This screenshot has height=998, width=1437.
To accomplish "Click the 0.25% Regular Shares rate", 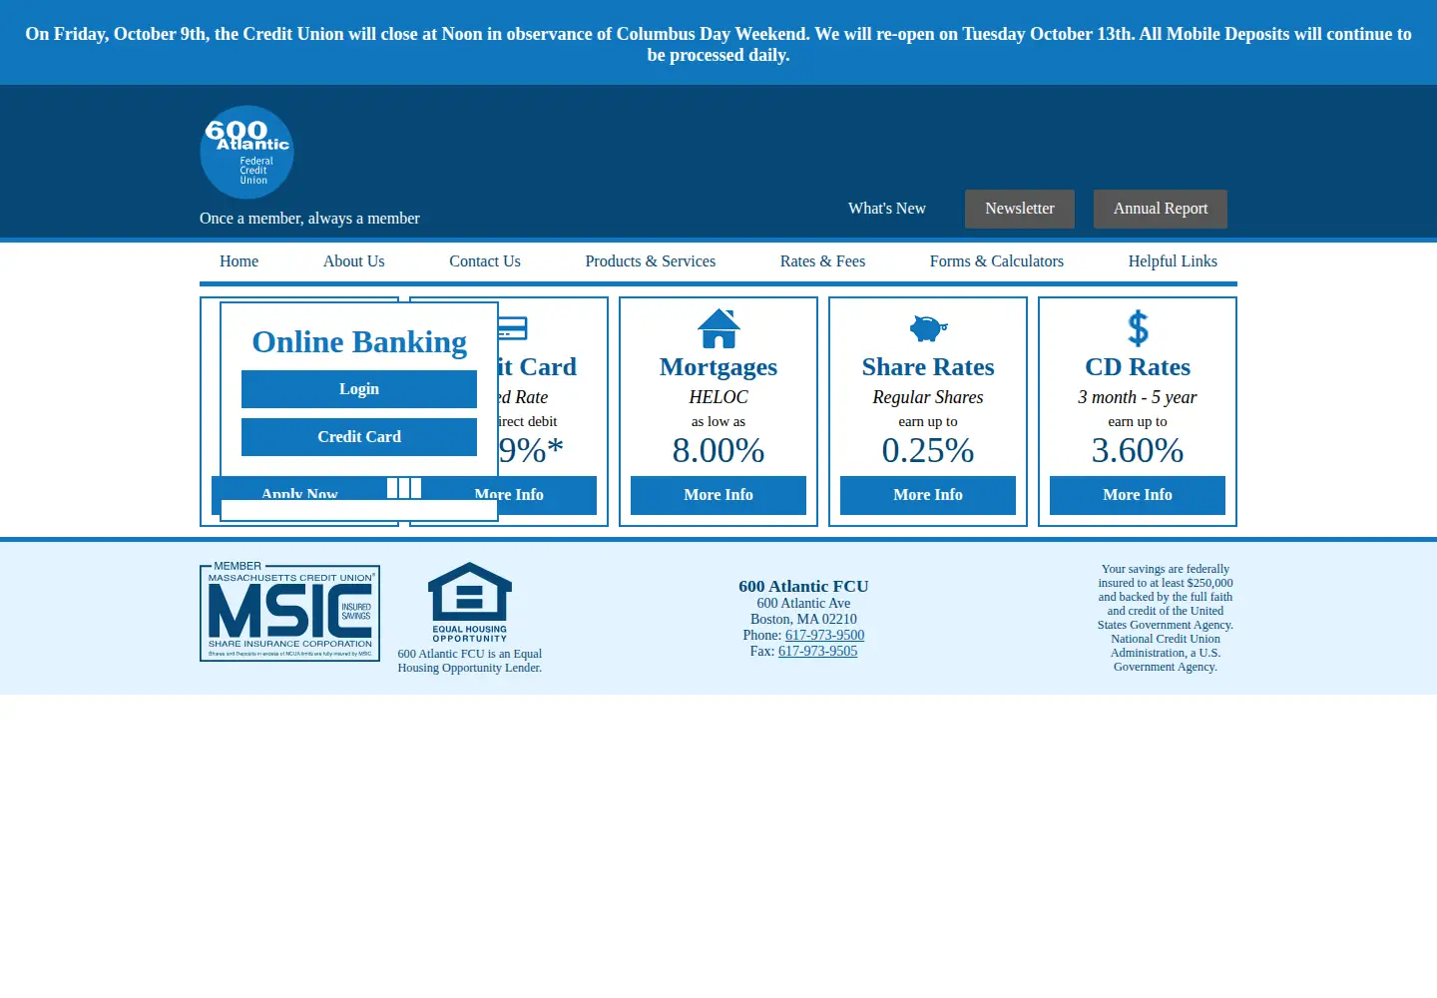I will coord(928,451).
